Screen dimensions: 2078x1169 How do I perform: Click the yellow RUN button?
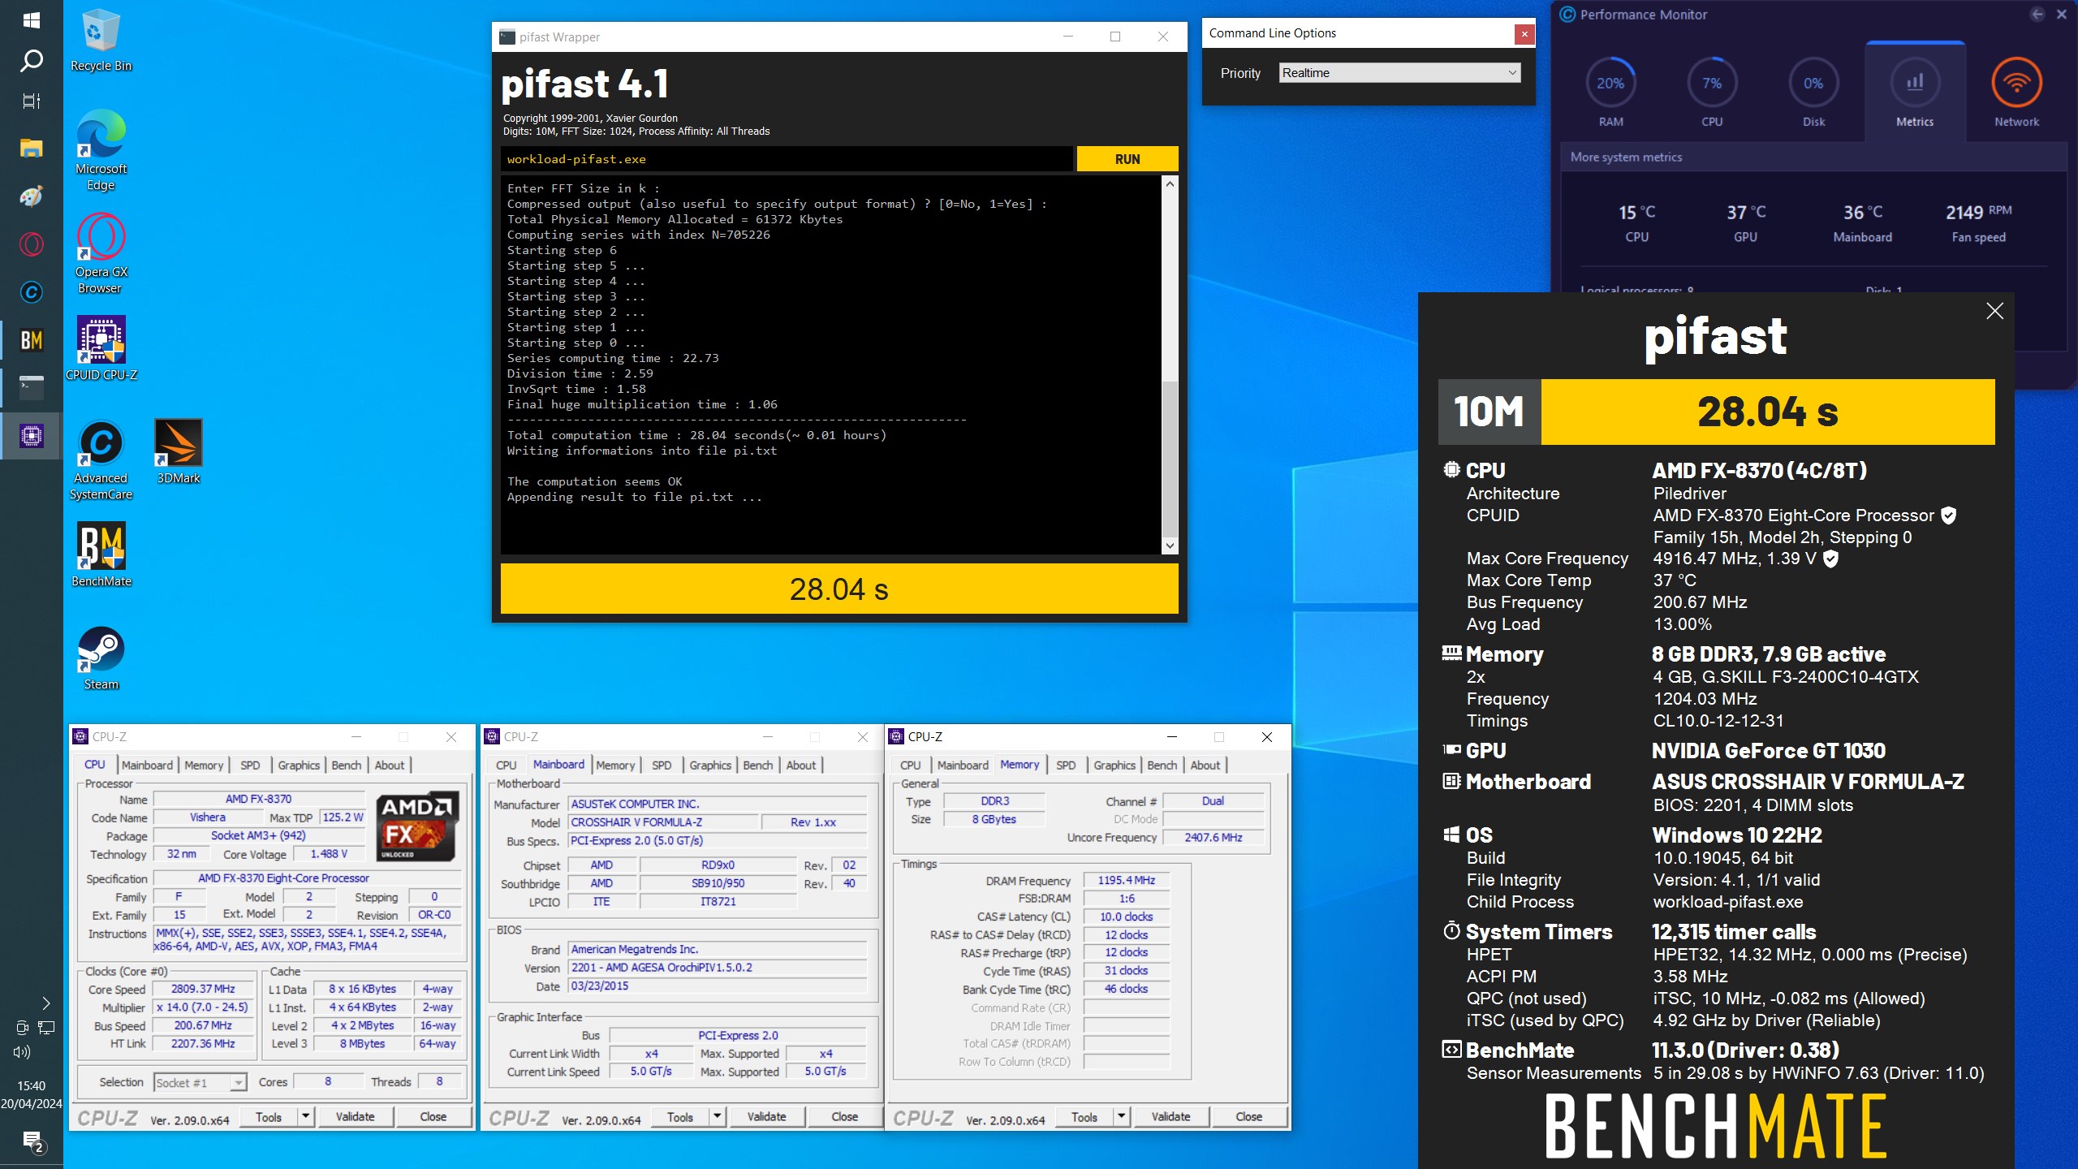coord(1127,159)
